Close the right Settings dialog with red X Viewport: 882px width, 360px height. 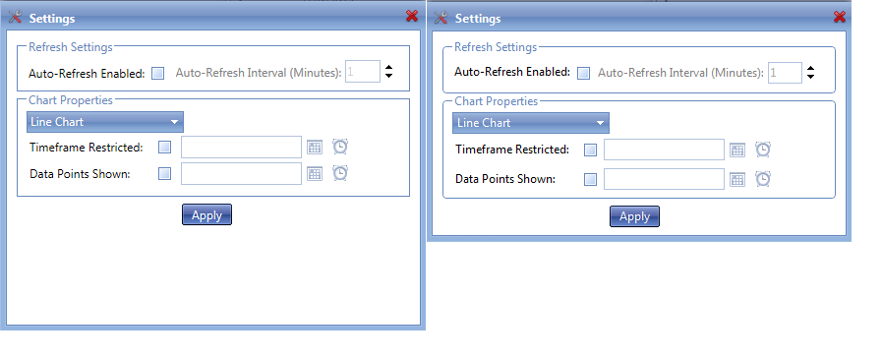840,17
